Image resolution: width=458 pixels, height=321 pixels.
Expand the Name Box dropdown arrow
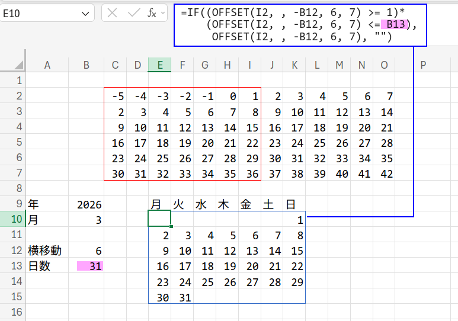(x=85, y=13)
